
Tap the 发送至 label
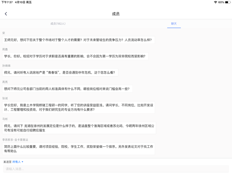[x=7, y=162]
